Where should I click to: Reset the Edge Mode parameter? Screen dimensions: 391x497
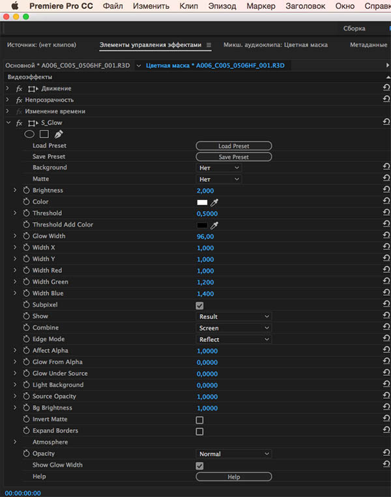[x=386, y=338]
